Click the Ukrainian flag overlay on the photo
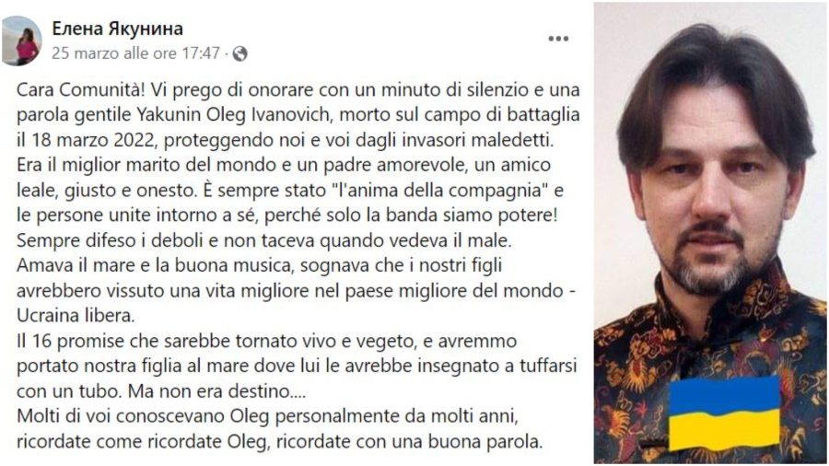Image resolution: width=829 pixels, height=466 pixels. (724, 413)
